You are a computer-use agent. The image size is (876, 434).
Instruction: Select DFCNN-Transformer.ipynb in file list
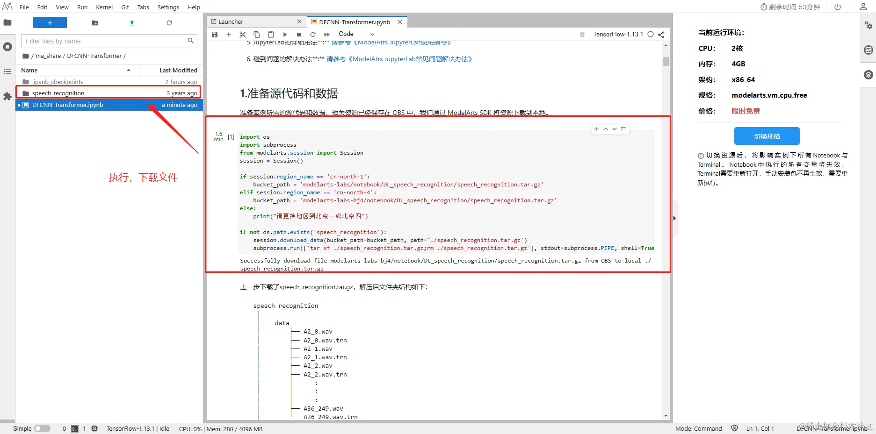[x=109, y=105]
